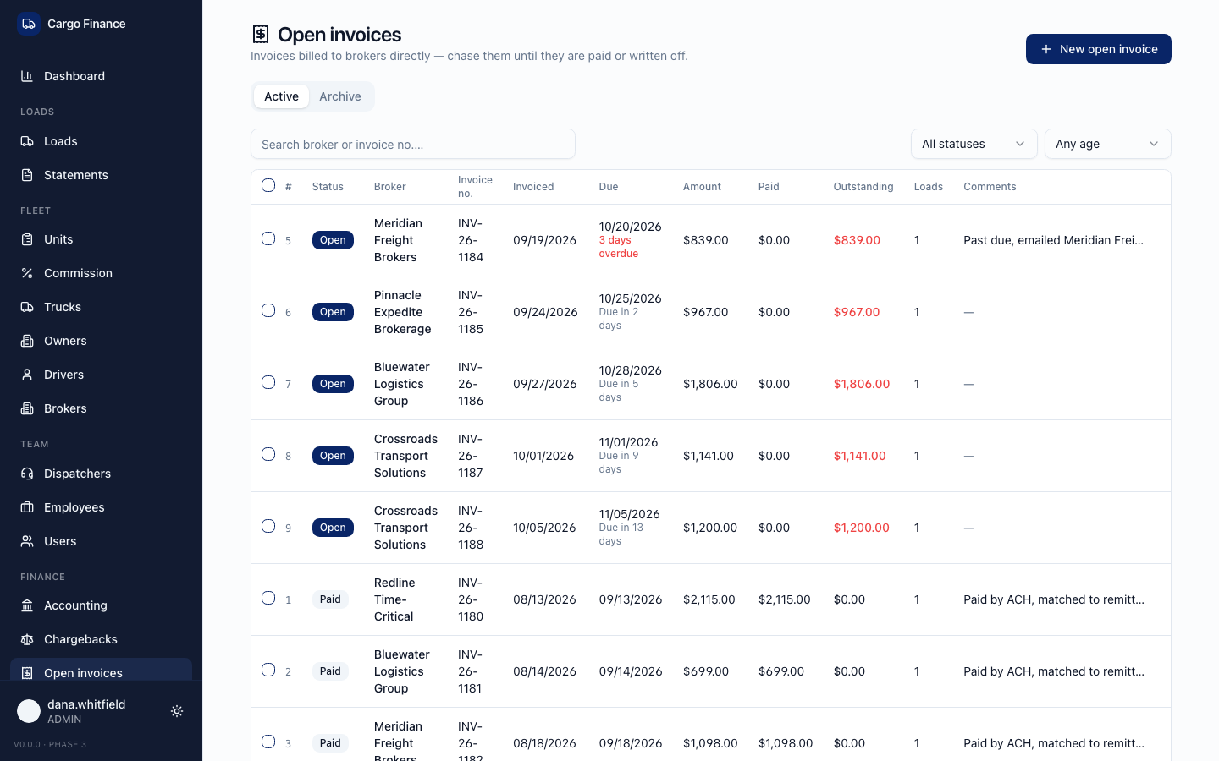Click the Units clipboard icon

point(27,239)
